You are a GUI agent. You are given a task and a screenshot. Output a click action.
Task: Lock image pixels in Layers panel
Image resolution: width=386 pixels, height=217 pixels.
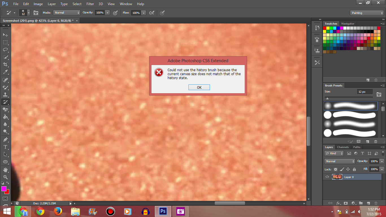coord(342,169)
